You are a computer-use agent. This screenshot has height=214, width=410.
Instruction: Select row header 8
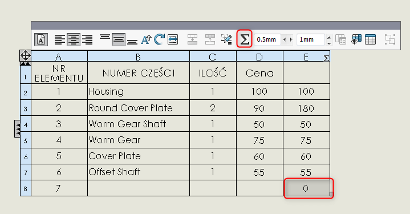pyautogui.click(x=25, y=188)
